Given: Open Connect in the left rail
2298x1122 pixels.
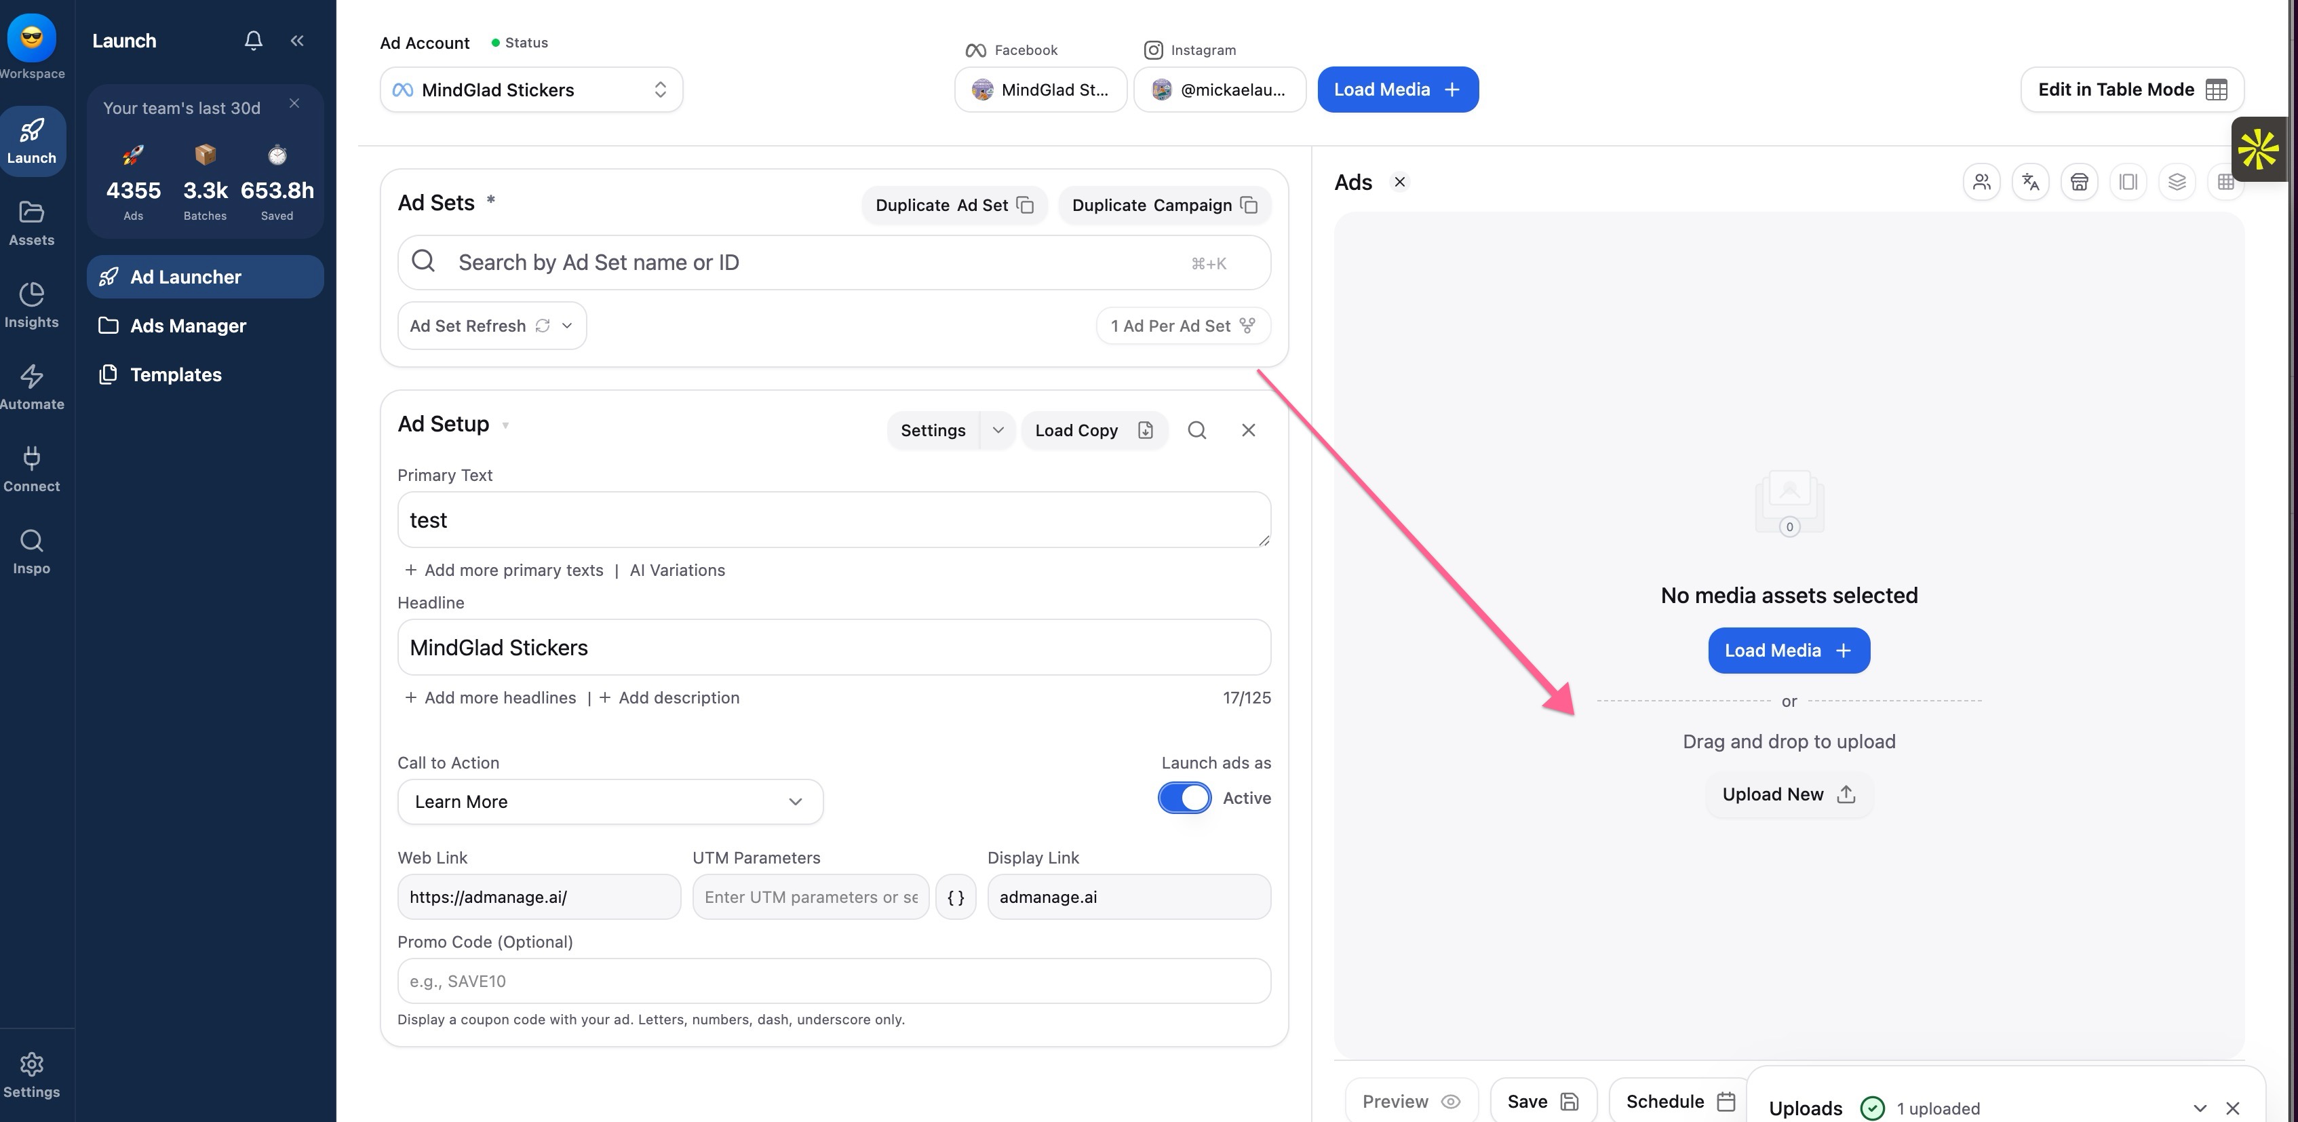Looking at the screenshot, I should 31,469.
